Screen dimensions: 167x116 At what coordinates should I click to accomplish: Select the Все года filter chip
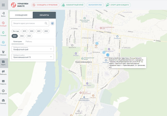(x=16, y=31)
